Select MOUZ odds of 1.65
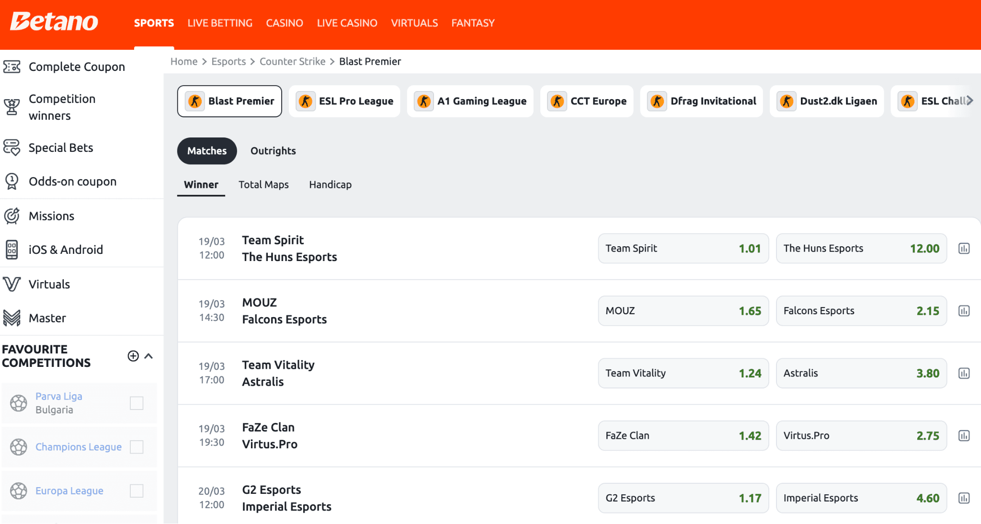981x524 pixels. pyautogui.click(x=683, y=311)
